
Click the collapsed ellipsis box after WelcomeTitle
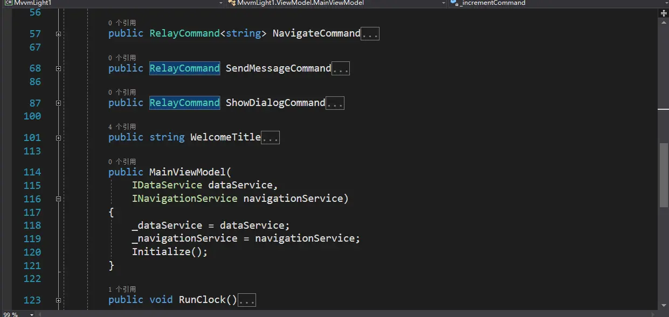[270, 138]
